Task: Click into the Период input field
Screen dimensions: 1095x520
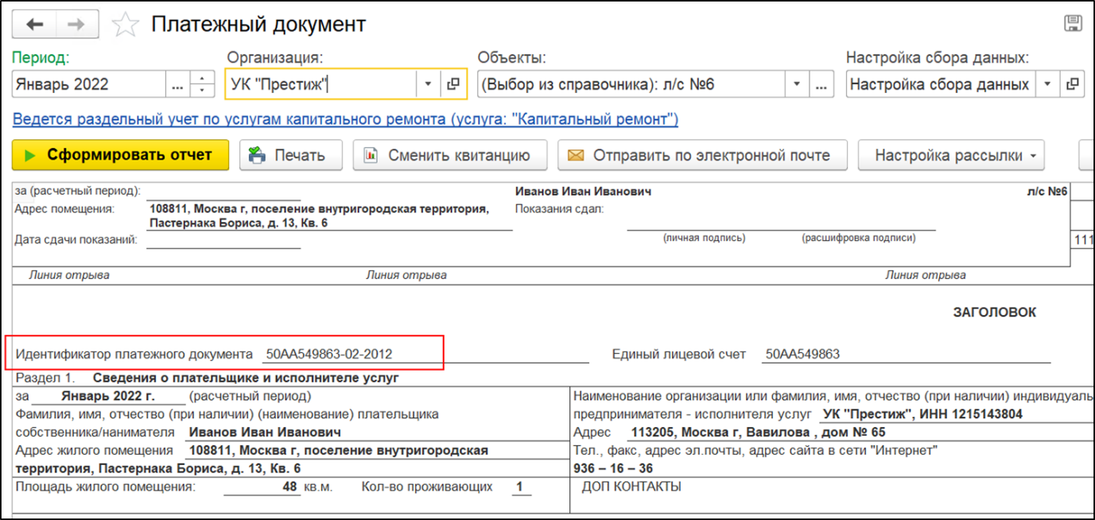Action: pyautogui.click(x=87, y=84)
